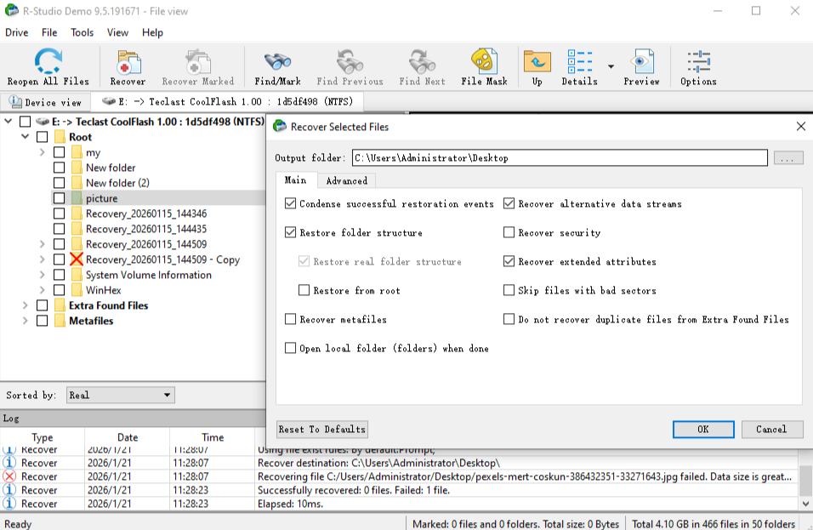Uncheck Restore folder structure
Image resolution: width=813 pixels, height=530 pixels.
(x=290, y=232)
